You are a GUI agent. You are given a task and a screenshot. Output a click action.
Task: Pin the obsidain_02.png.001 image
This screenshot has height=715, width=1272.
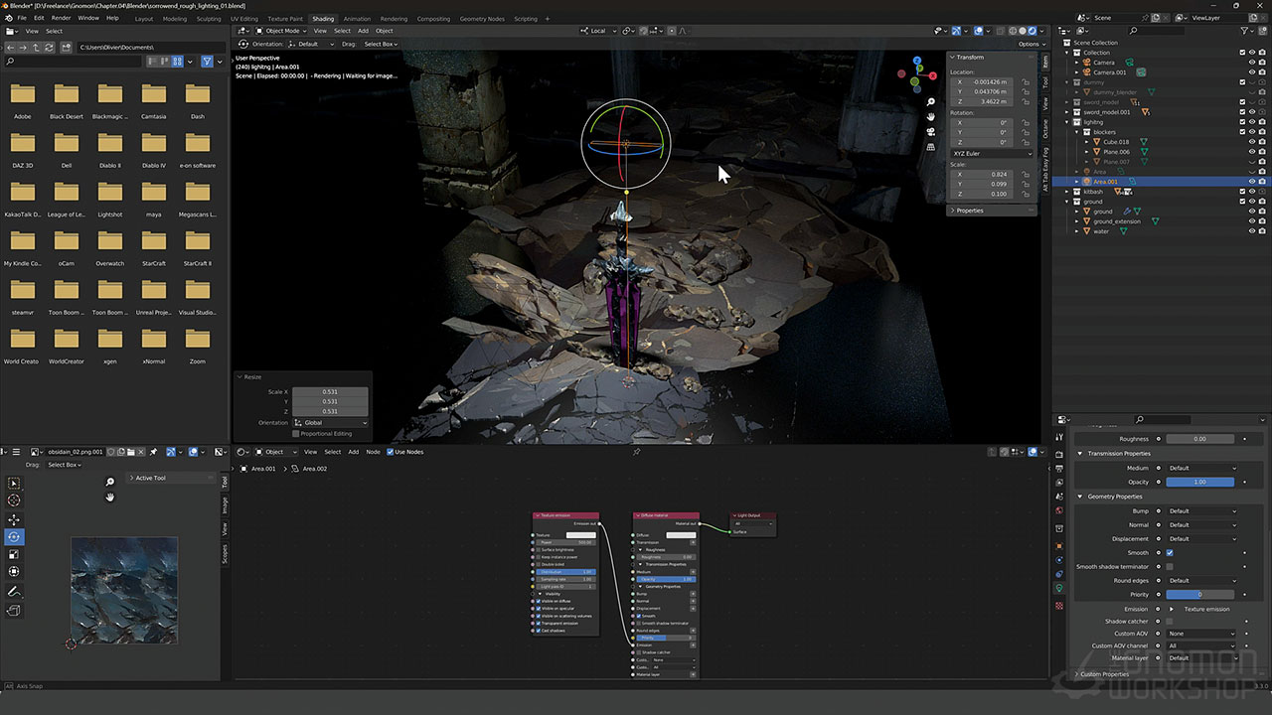pyautogui.click(x=153, y=452)
